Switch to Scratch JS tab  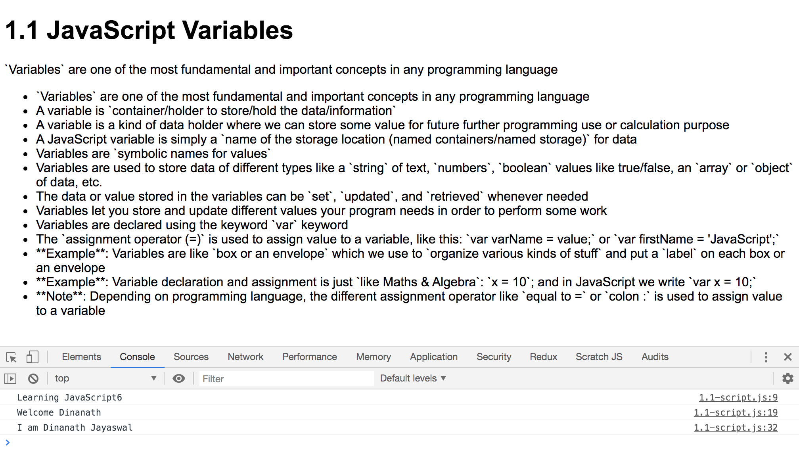coord(599,356)
